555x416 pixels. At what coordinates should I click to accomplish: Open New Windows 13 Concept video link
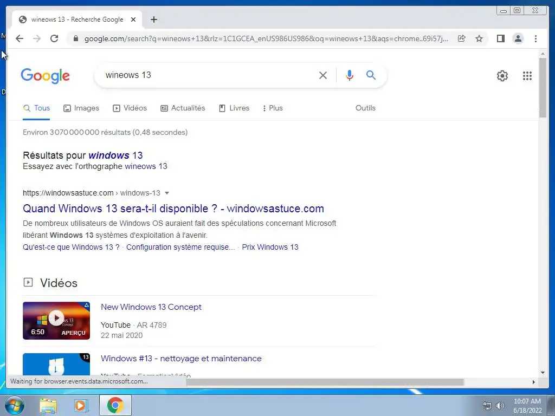pyautogui.click(x=151, y=307)
